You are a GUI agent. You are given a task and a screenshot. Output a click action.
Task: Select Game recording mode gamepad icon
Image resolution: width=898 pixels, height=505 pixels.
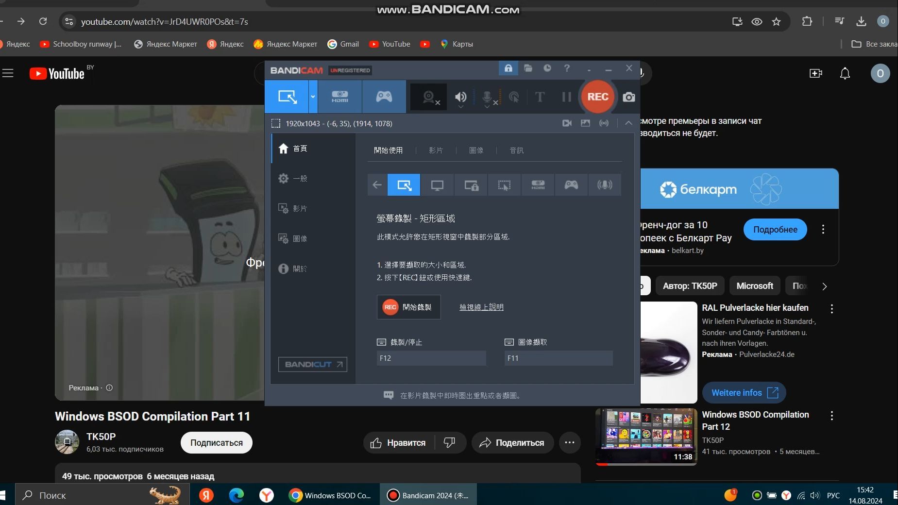384,97
